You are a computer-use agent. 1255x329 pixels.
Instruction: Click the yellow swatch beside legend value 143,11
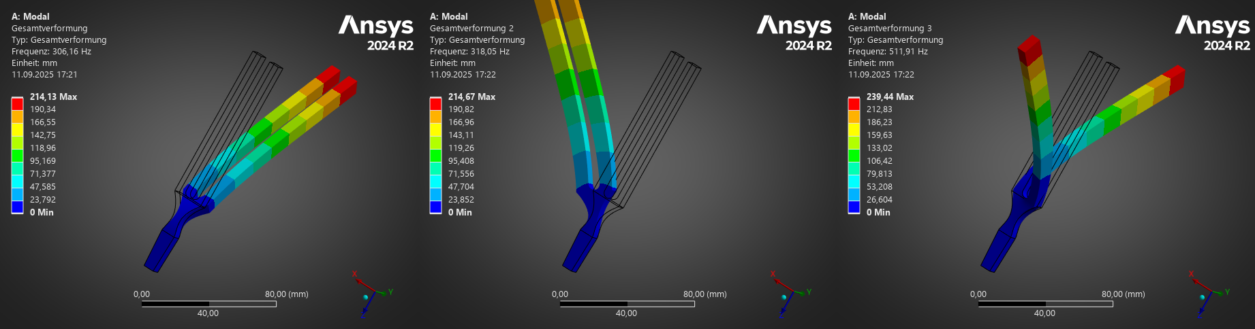435,129
